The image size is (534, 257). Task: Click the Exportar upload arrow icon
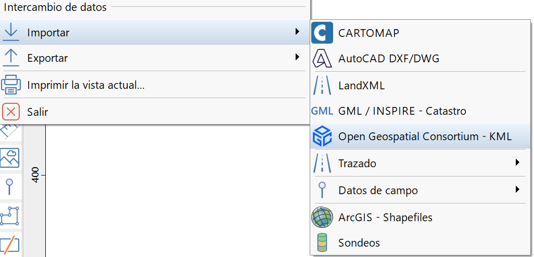point(11,58)
